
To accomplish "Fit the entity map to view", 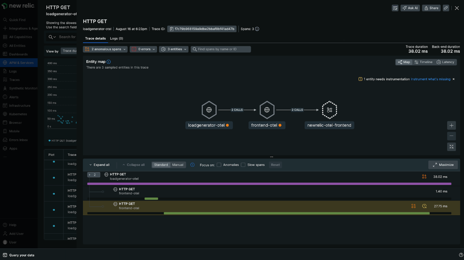I will 451,147.
